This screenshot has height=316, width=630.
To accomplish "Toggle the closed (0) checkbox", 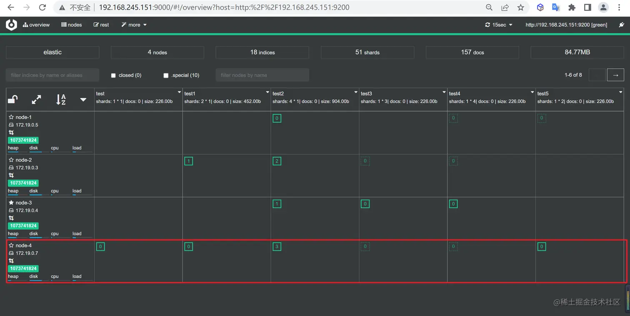I will coord(113,75).
